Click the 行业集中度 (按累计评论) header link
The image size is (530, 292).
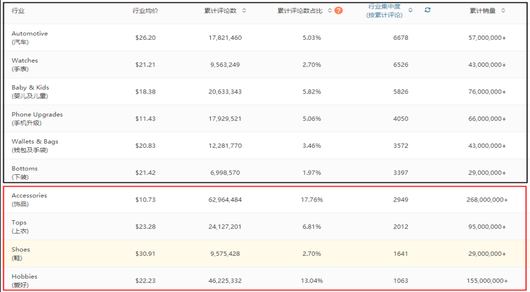[x=384, y=11]
